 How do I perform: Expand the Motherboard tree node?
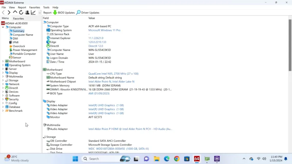click(x=3, y=62)
